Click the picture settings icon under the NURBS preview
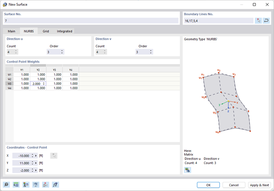Viewport: 274px width, 191px height. [x=187, y=170]
